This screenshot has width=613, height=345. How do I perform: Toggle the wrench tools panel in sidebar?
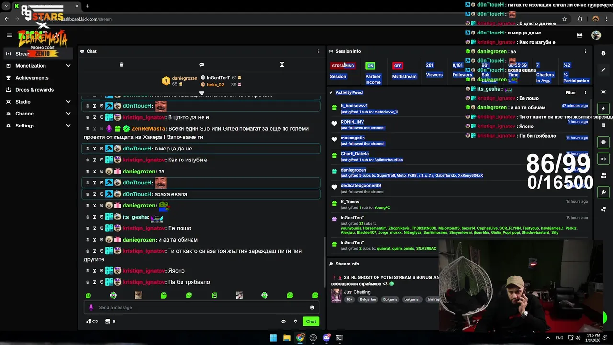[603, 192]
